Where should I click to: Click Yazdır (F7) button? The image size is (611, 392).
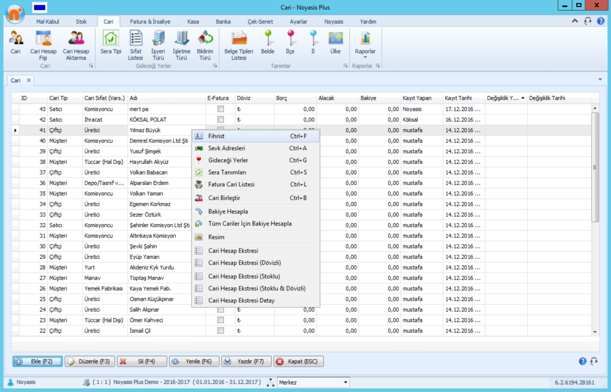pos(246,361)
